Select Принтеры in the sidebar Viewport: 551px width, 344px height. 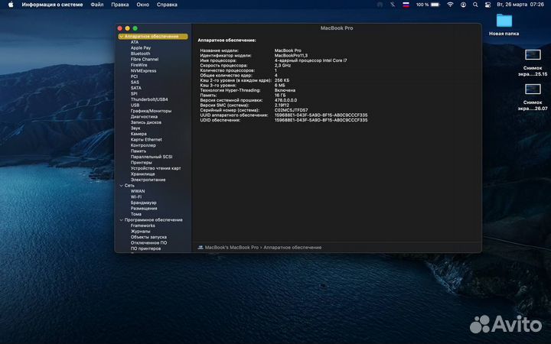point(142,163)
